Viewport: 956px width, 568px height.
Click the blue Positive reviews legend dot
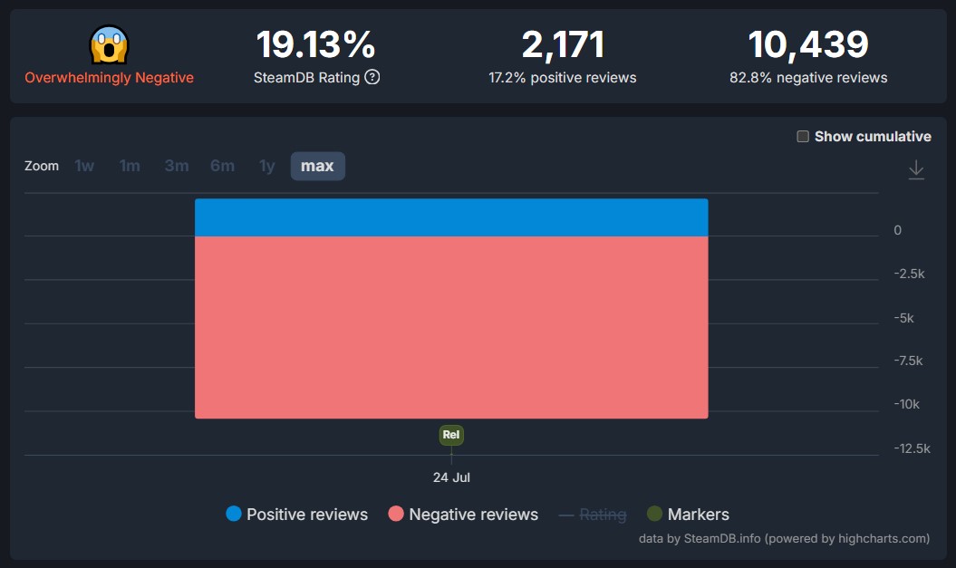(x=233, y=514)
